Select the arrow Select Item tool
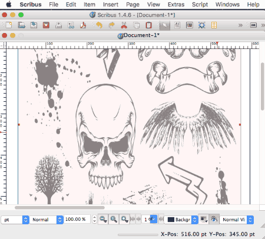Image resolution: width=265 pixels, height=239 pixels. click(x=165, y=25)
